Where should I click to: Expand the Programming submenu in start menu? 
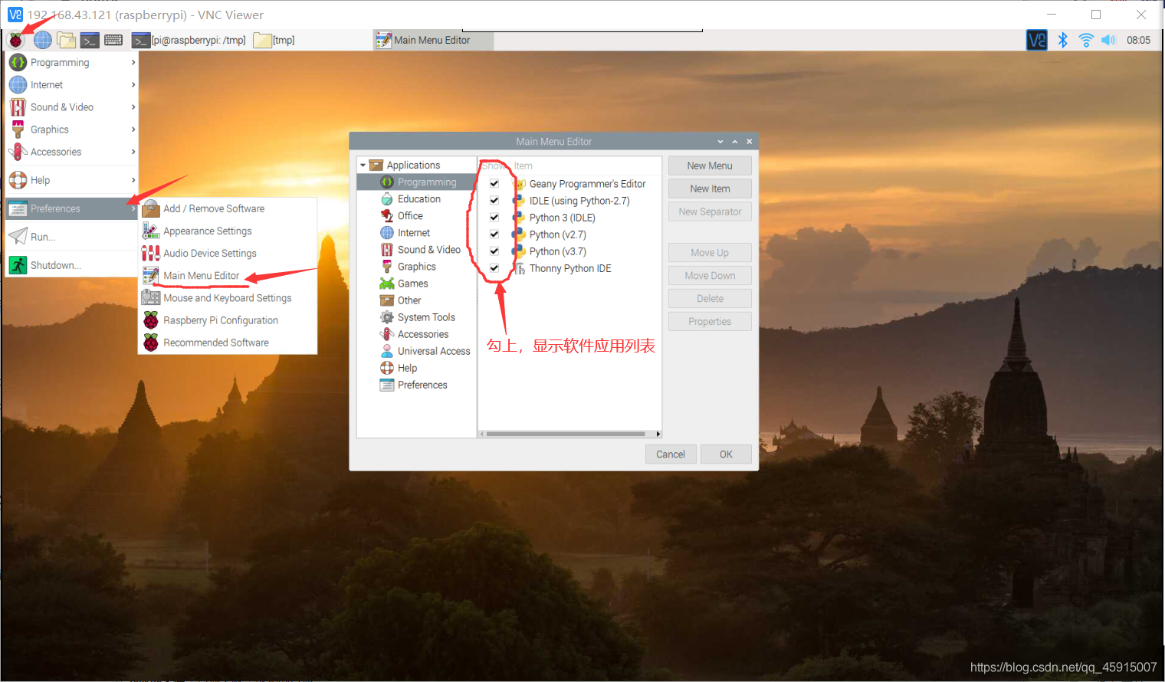click(72, 63)
